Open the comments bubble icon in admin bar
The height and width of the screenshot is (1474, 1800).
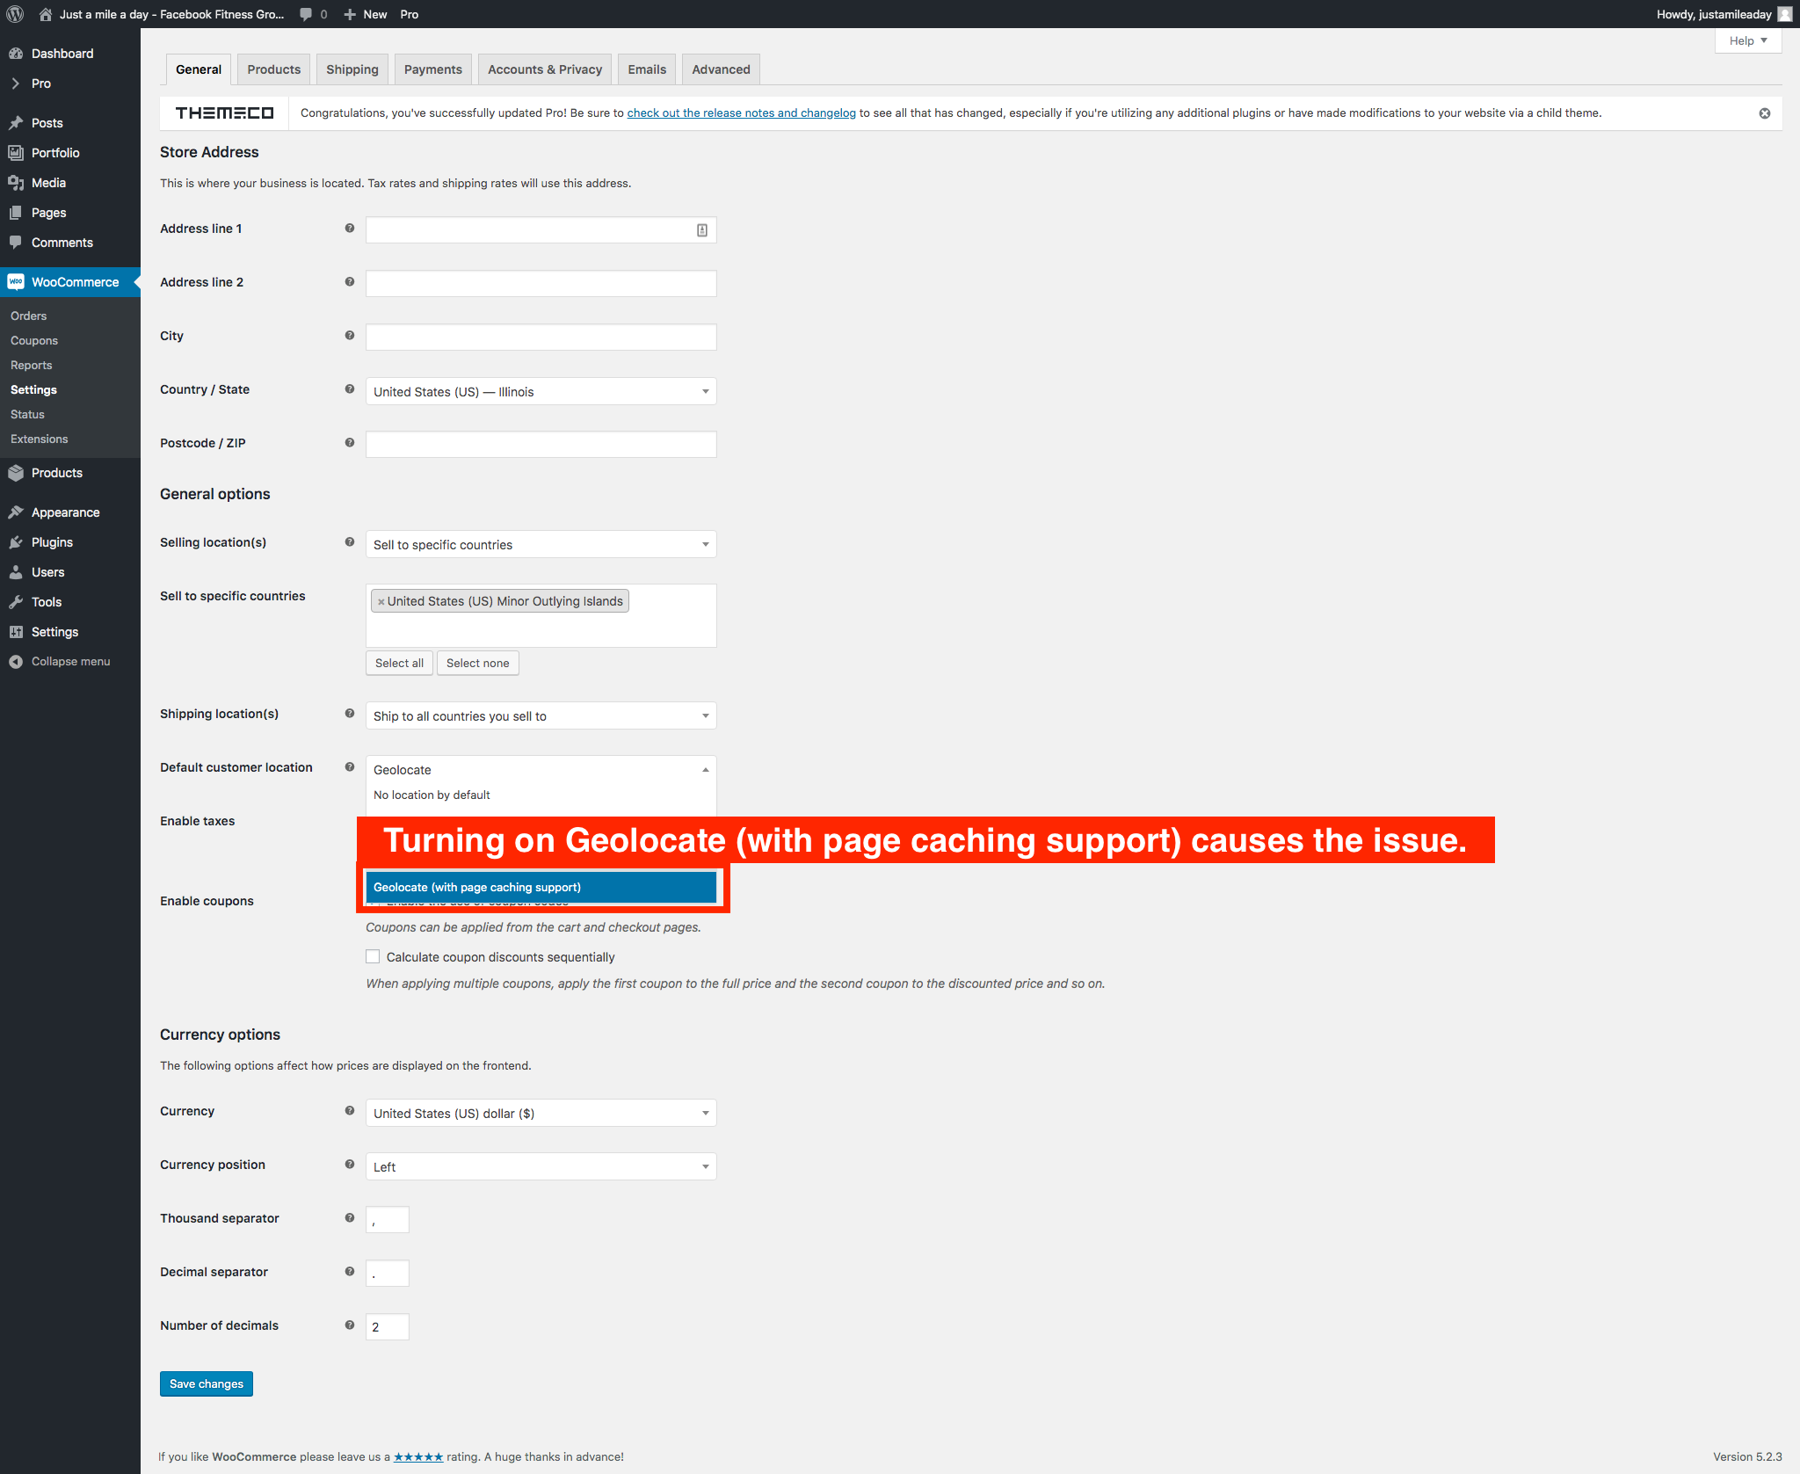point(306,14)
